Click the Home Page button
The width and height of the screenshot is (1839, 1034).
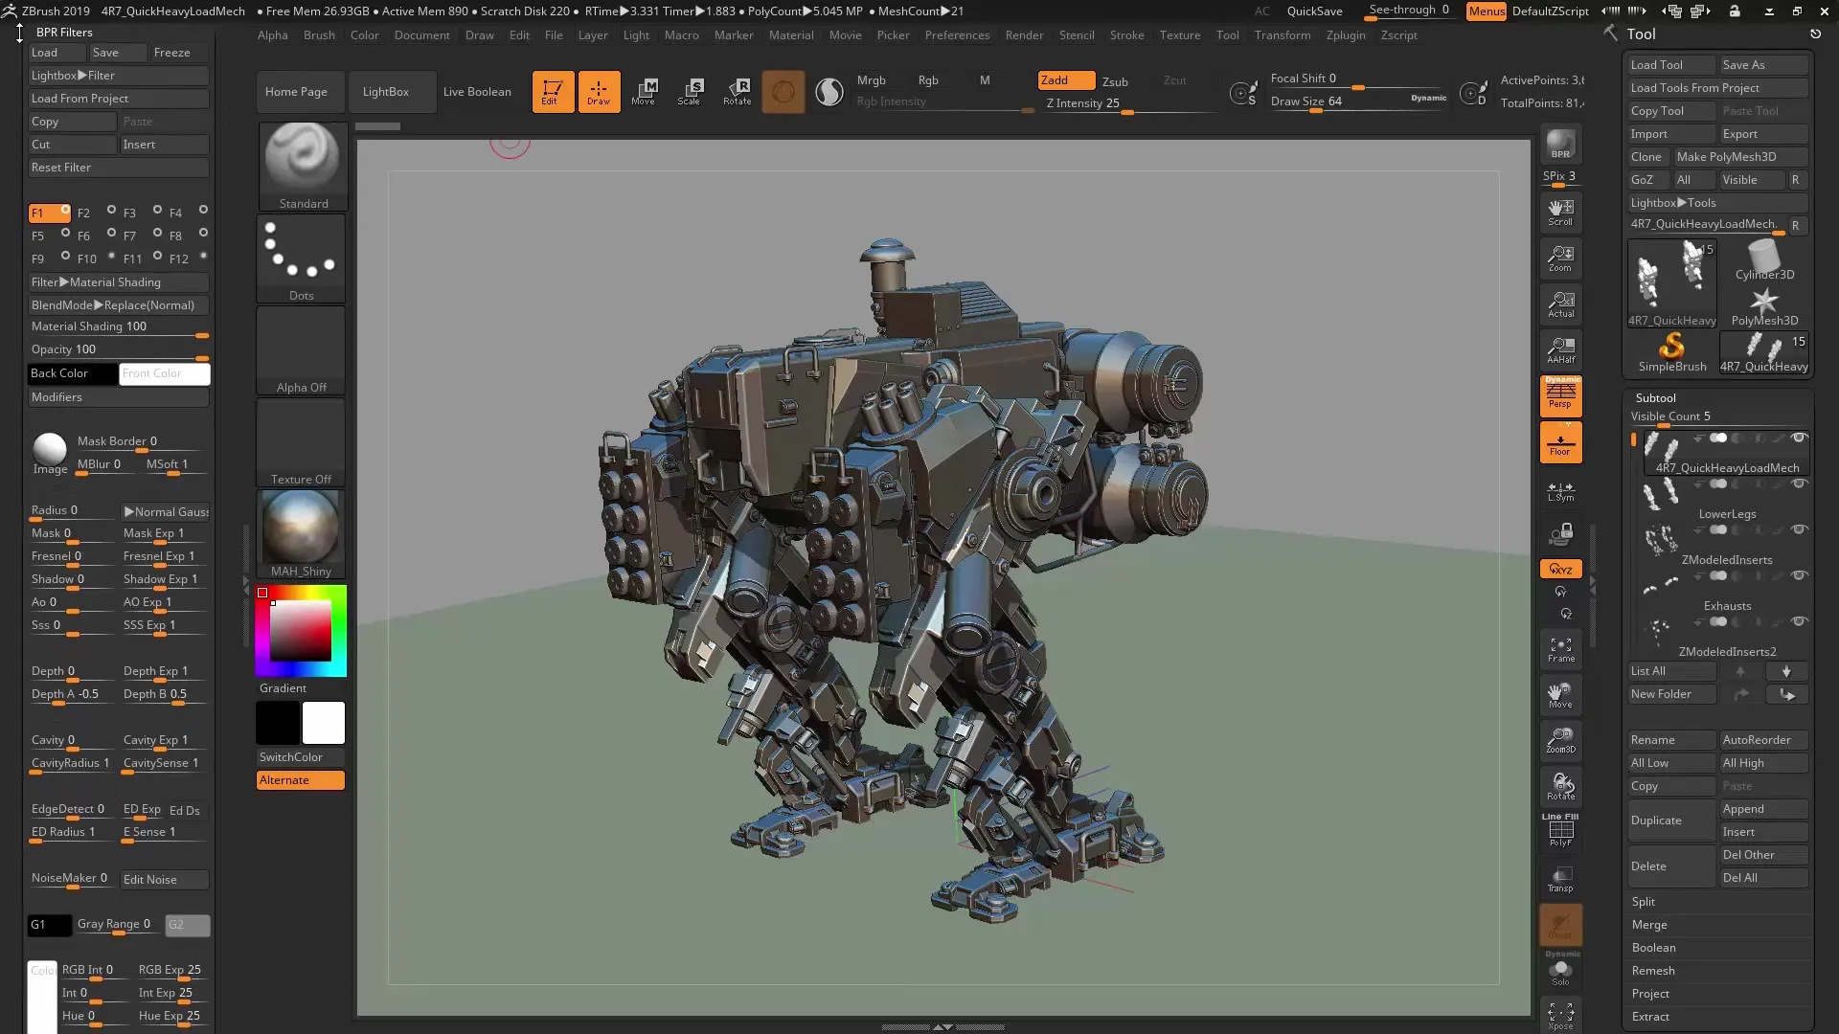point(301,92)
